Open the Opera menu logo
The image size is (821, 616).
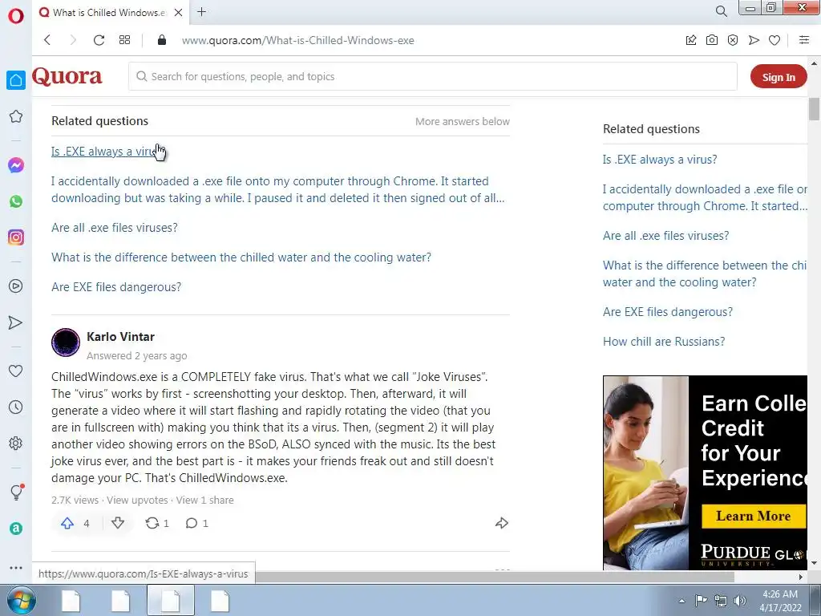click(16, 16)
